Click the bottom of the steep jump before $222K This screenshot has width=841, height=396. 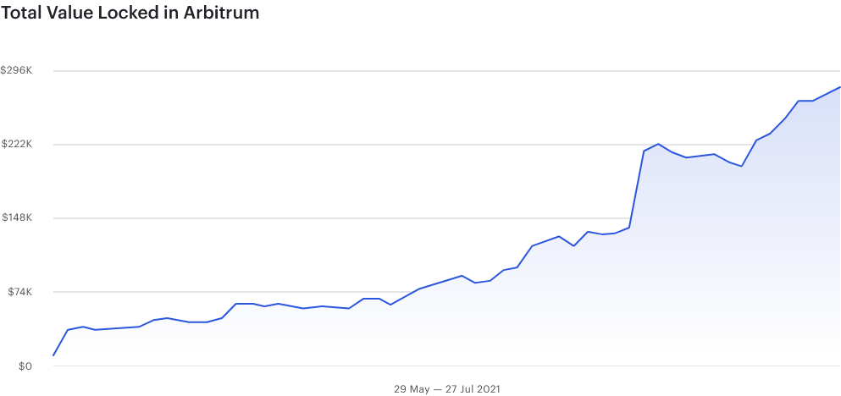pos(629,227)
